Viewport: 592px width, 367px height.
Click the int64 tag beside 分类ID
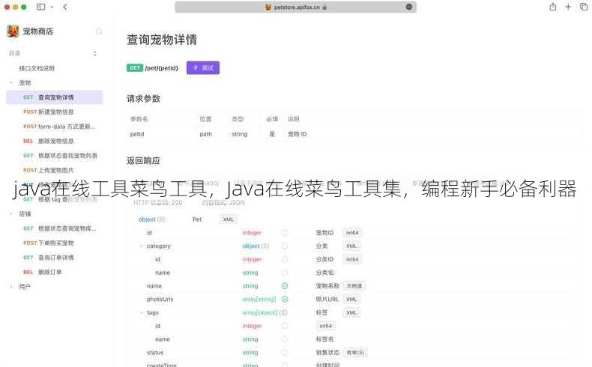click(352, 259)
